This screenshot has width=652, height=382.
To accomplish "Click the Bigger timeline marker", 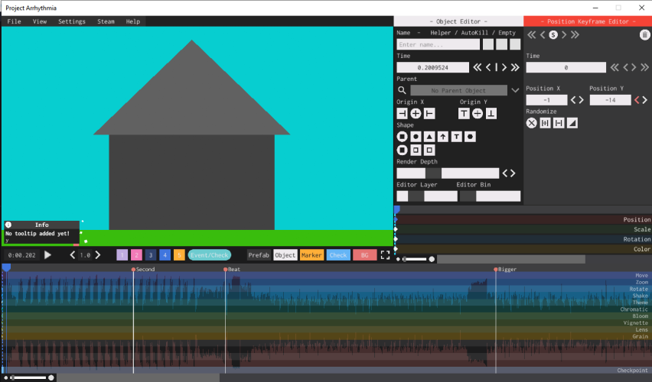I will [x=496, y=270].
